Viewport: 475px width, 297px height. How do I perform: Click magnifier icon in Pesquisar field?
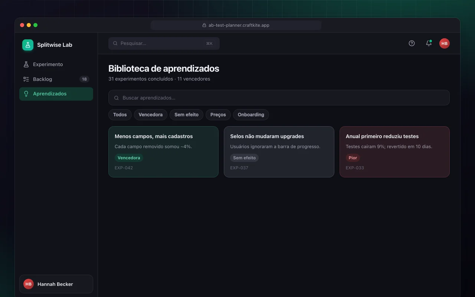click(115, 43)
